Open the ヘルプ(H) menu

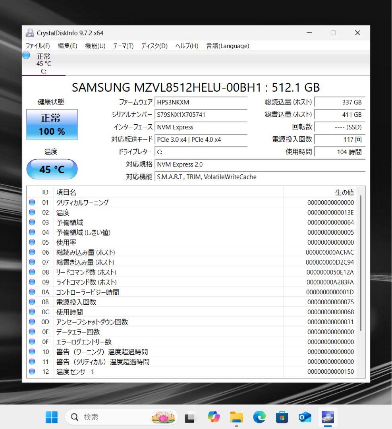click(187, 46)
